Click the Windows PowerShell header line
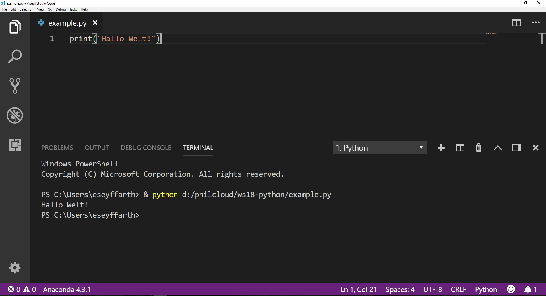Viewport: 546px width, 296px height. click(79, 164)
